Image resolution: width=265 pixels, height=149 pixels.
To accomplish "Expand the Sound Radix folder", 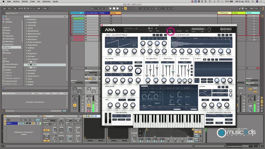I will 26,70.
